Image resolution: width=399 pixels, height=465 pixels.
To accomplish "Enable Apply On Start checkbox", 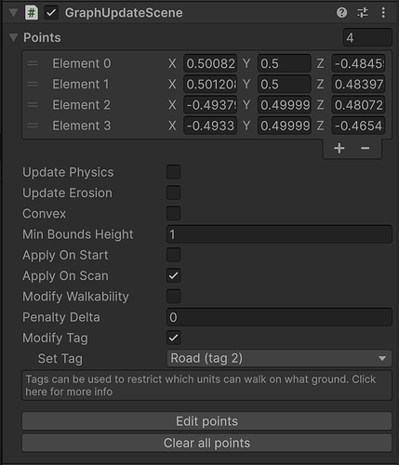I will (173, 255).
